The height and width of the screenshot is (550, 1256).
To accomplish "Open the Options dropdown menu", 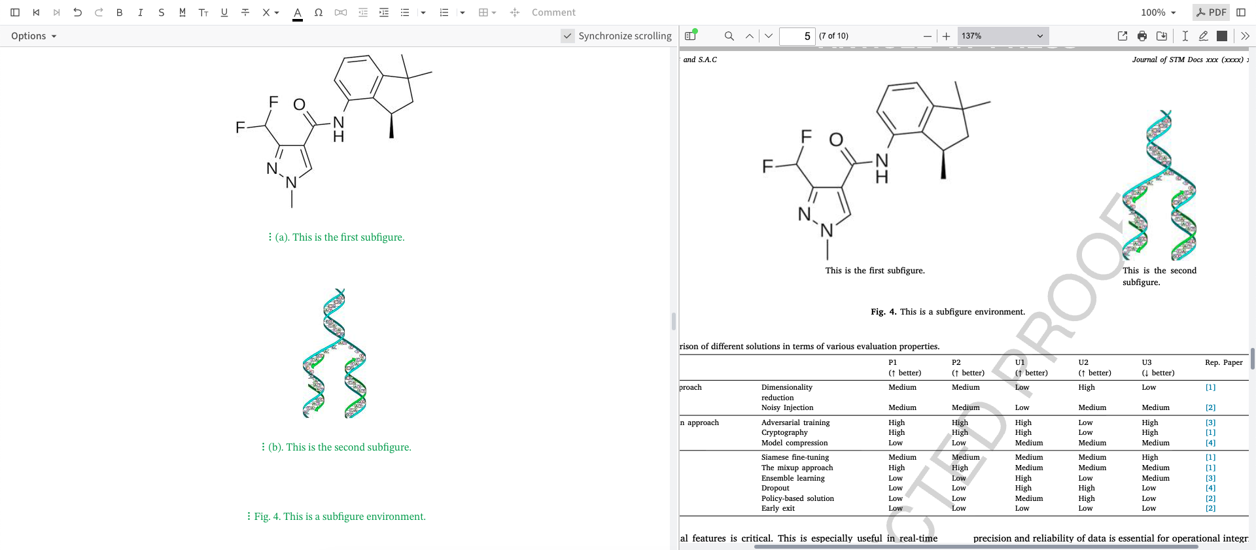I will pos(33,36).
